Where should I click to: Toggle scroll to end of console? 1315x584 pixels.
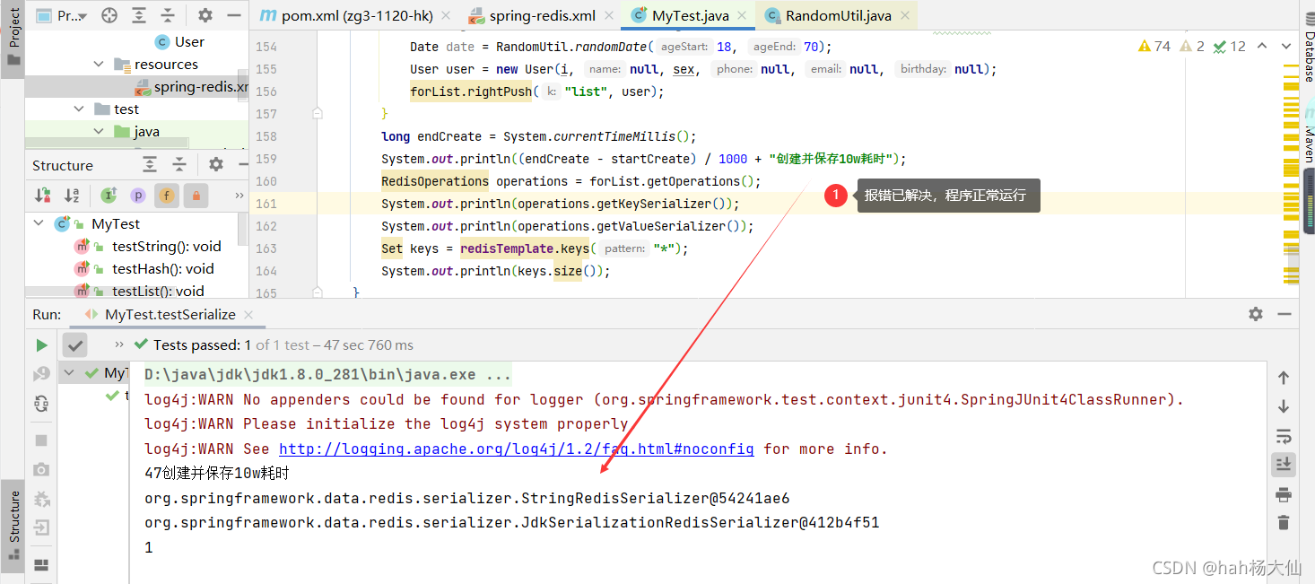coord(1284,465)
